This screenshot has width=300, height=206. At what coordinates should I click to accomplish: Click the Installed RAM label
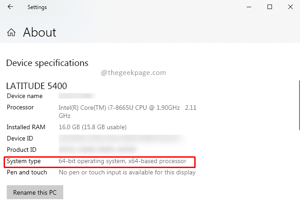26,127
